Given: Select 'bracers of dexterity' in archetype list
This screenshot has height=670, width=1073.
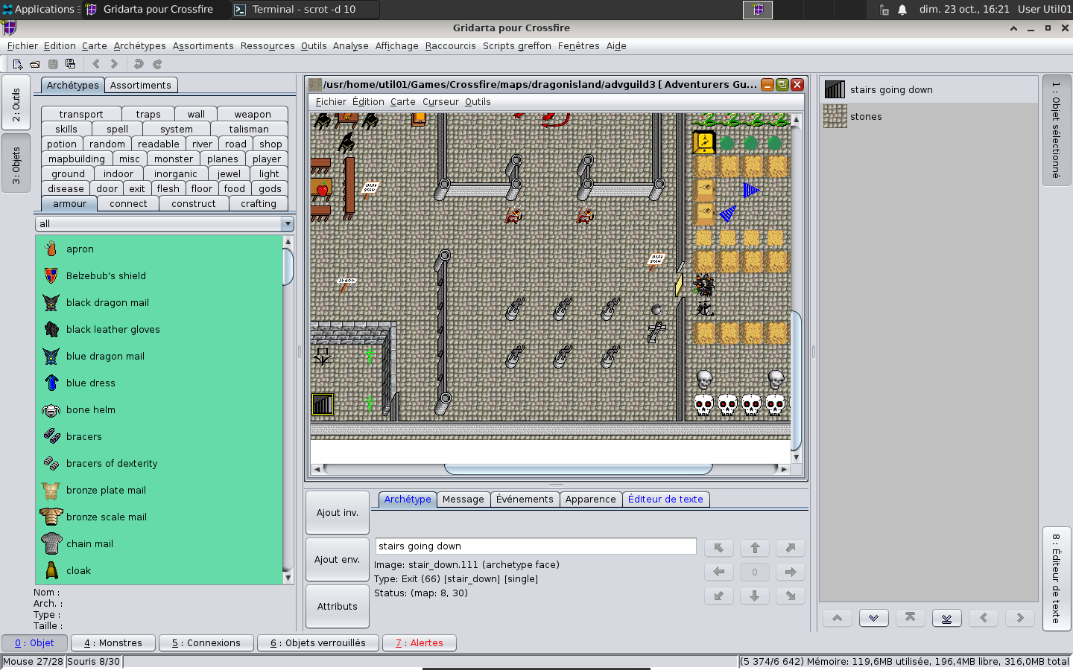Looking at the screenshot, I should pos(159,463).
